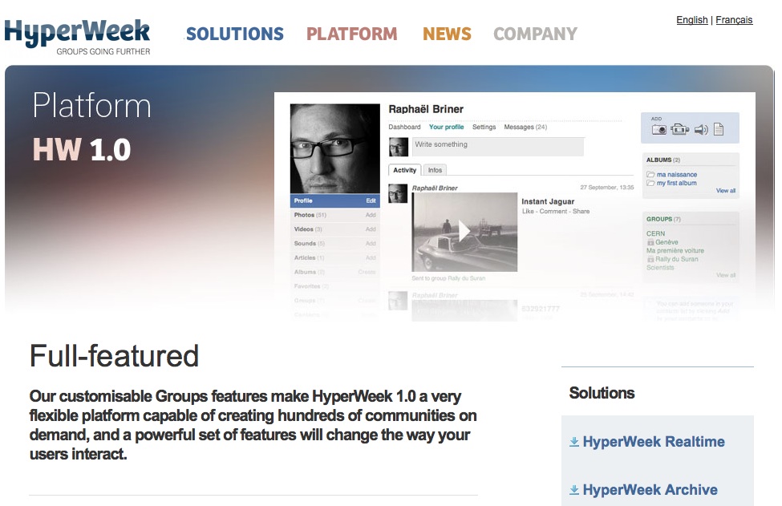Image resolution: width=782 pixels, height=506 pixels.
Task: Click View all under Groups
Action: point(726,275)
